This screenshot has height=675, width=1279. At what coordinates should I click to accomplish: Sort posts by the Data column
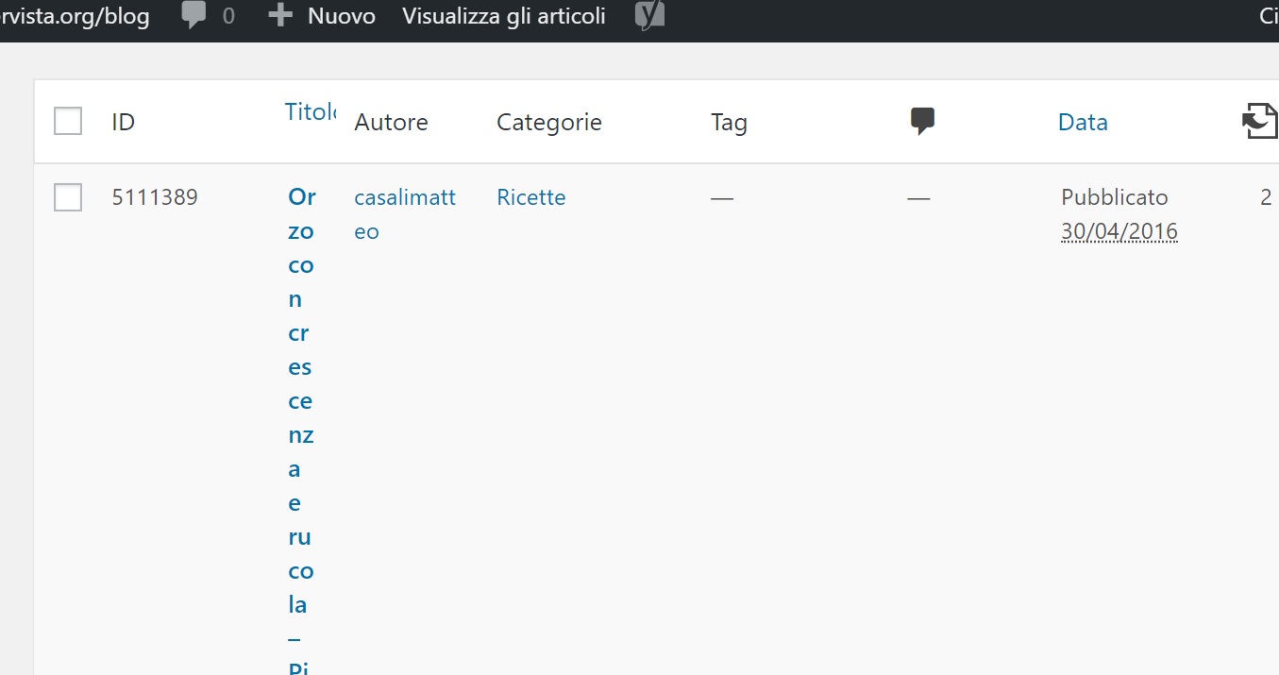click(x=1083, y=122)
